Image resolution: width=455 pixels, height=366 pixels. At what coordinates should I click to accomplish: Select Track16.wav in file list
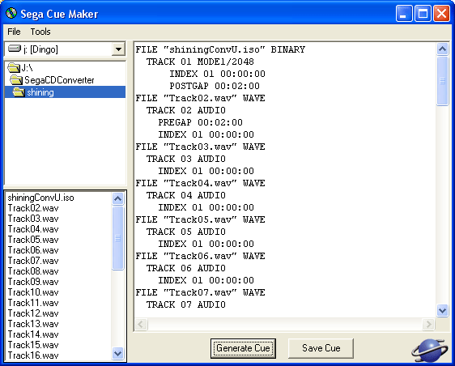tap(33, 355)
